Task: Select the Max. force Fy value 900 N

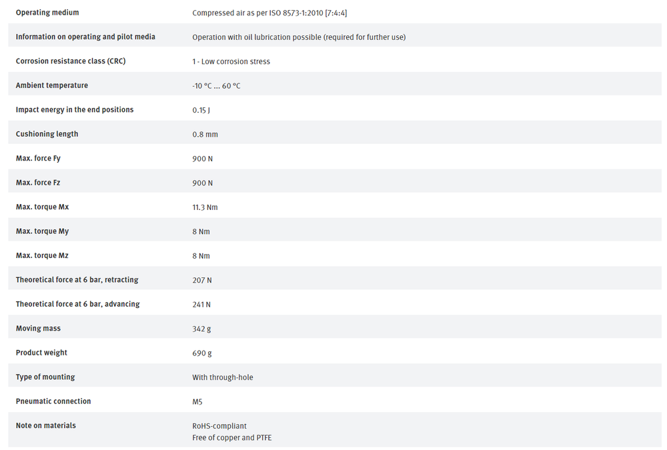Action: [x=202, y=158]
